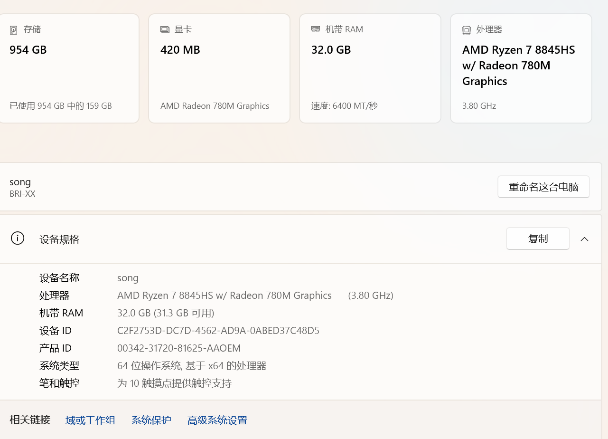Screen dimensions: 608x439
Task: Click the storage disk icon beside 存储
Action: (13, 30)
